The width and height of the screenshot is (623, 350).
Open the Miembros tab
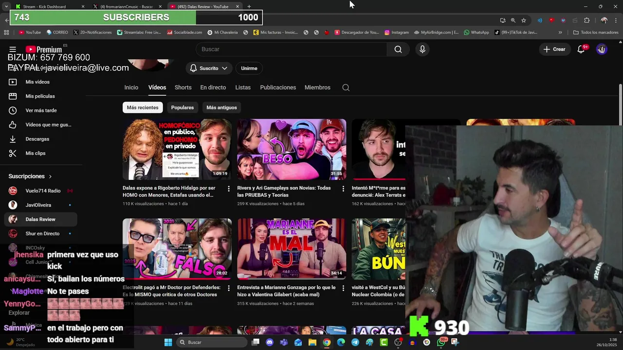coord(317,87)
